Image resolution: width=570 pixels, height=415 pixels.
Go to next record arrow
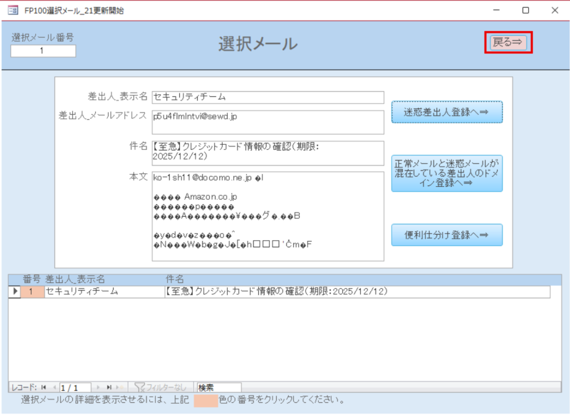click(99, 387)
